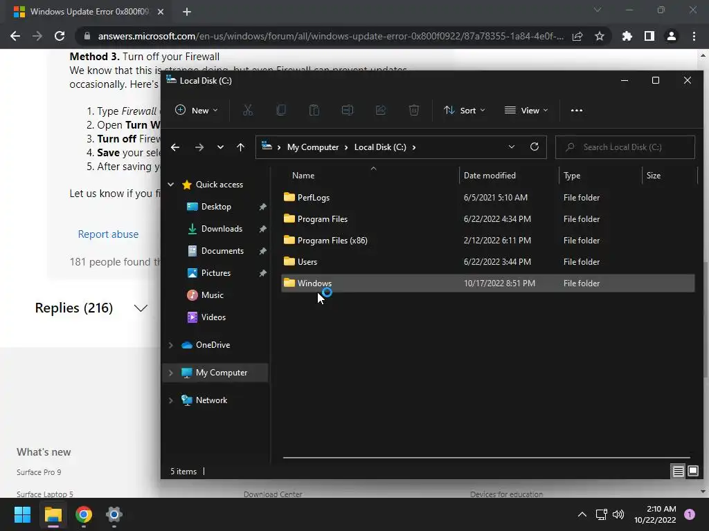
Task: Switch to details view layout icon
Action: [679, 472]
